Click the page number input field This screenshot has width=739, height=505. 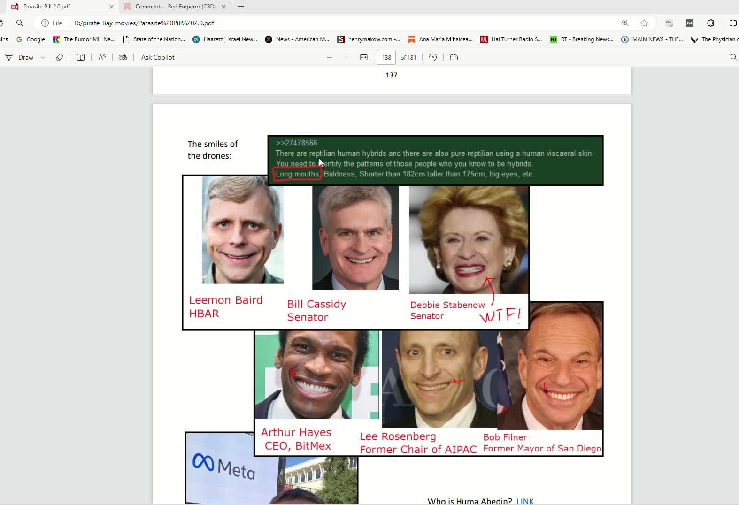click(x=386, y=57)
